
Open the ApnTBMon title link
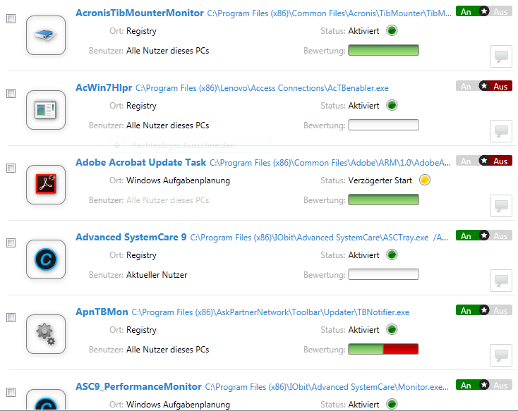click(102, 312)
